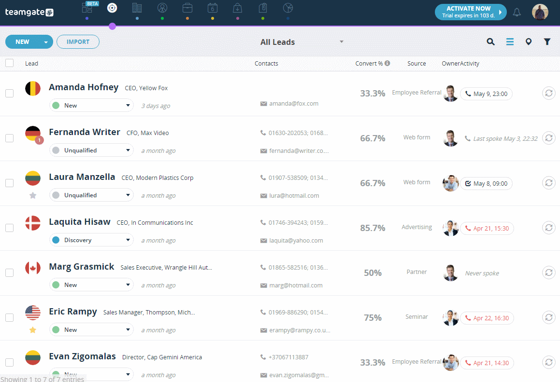Click Laquita Hisaw's owner avatar
This screenshot has height=382, width=560.
(450, 228)
